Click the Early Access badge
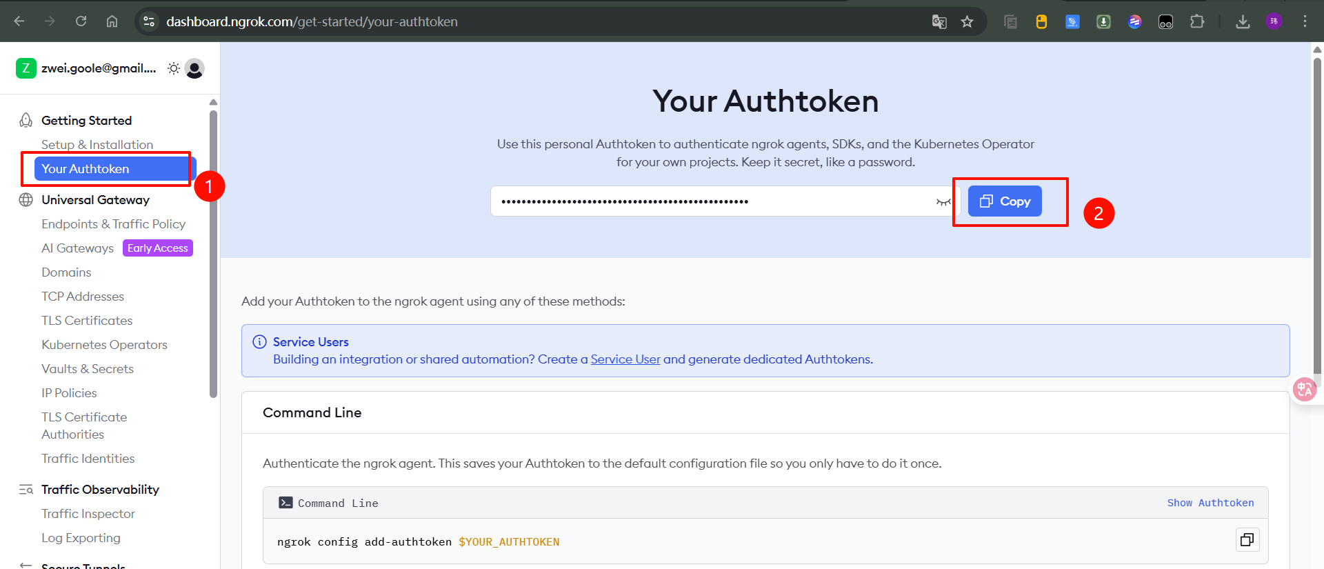1324x569 pixels. coord(158,248)
